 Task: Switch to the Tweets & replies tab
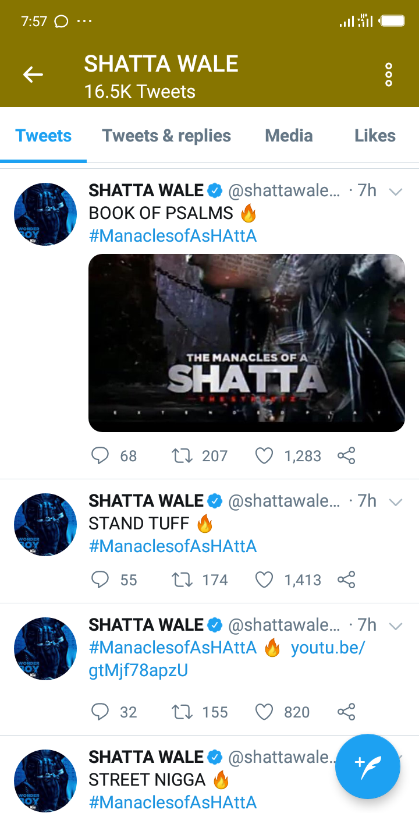click(x=166, y=136)
